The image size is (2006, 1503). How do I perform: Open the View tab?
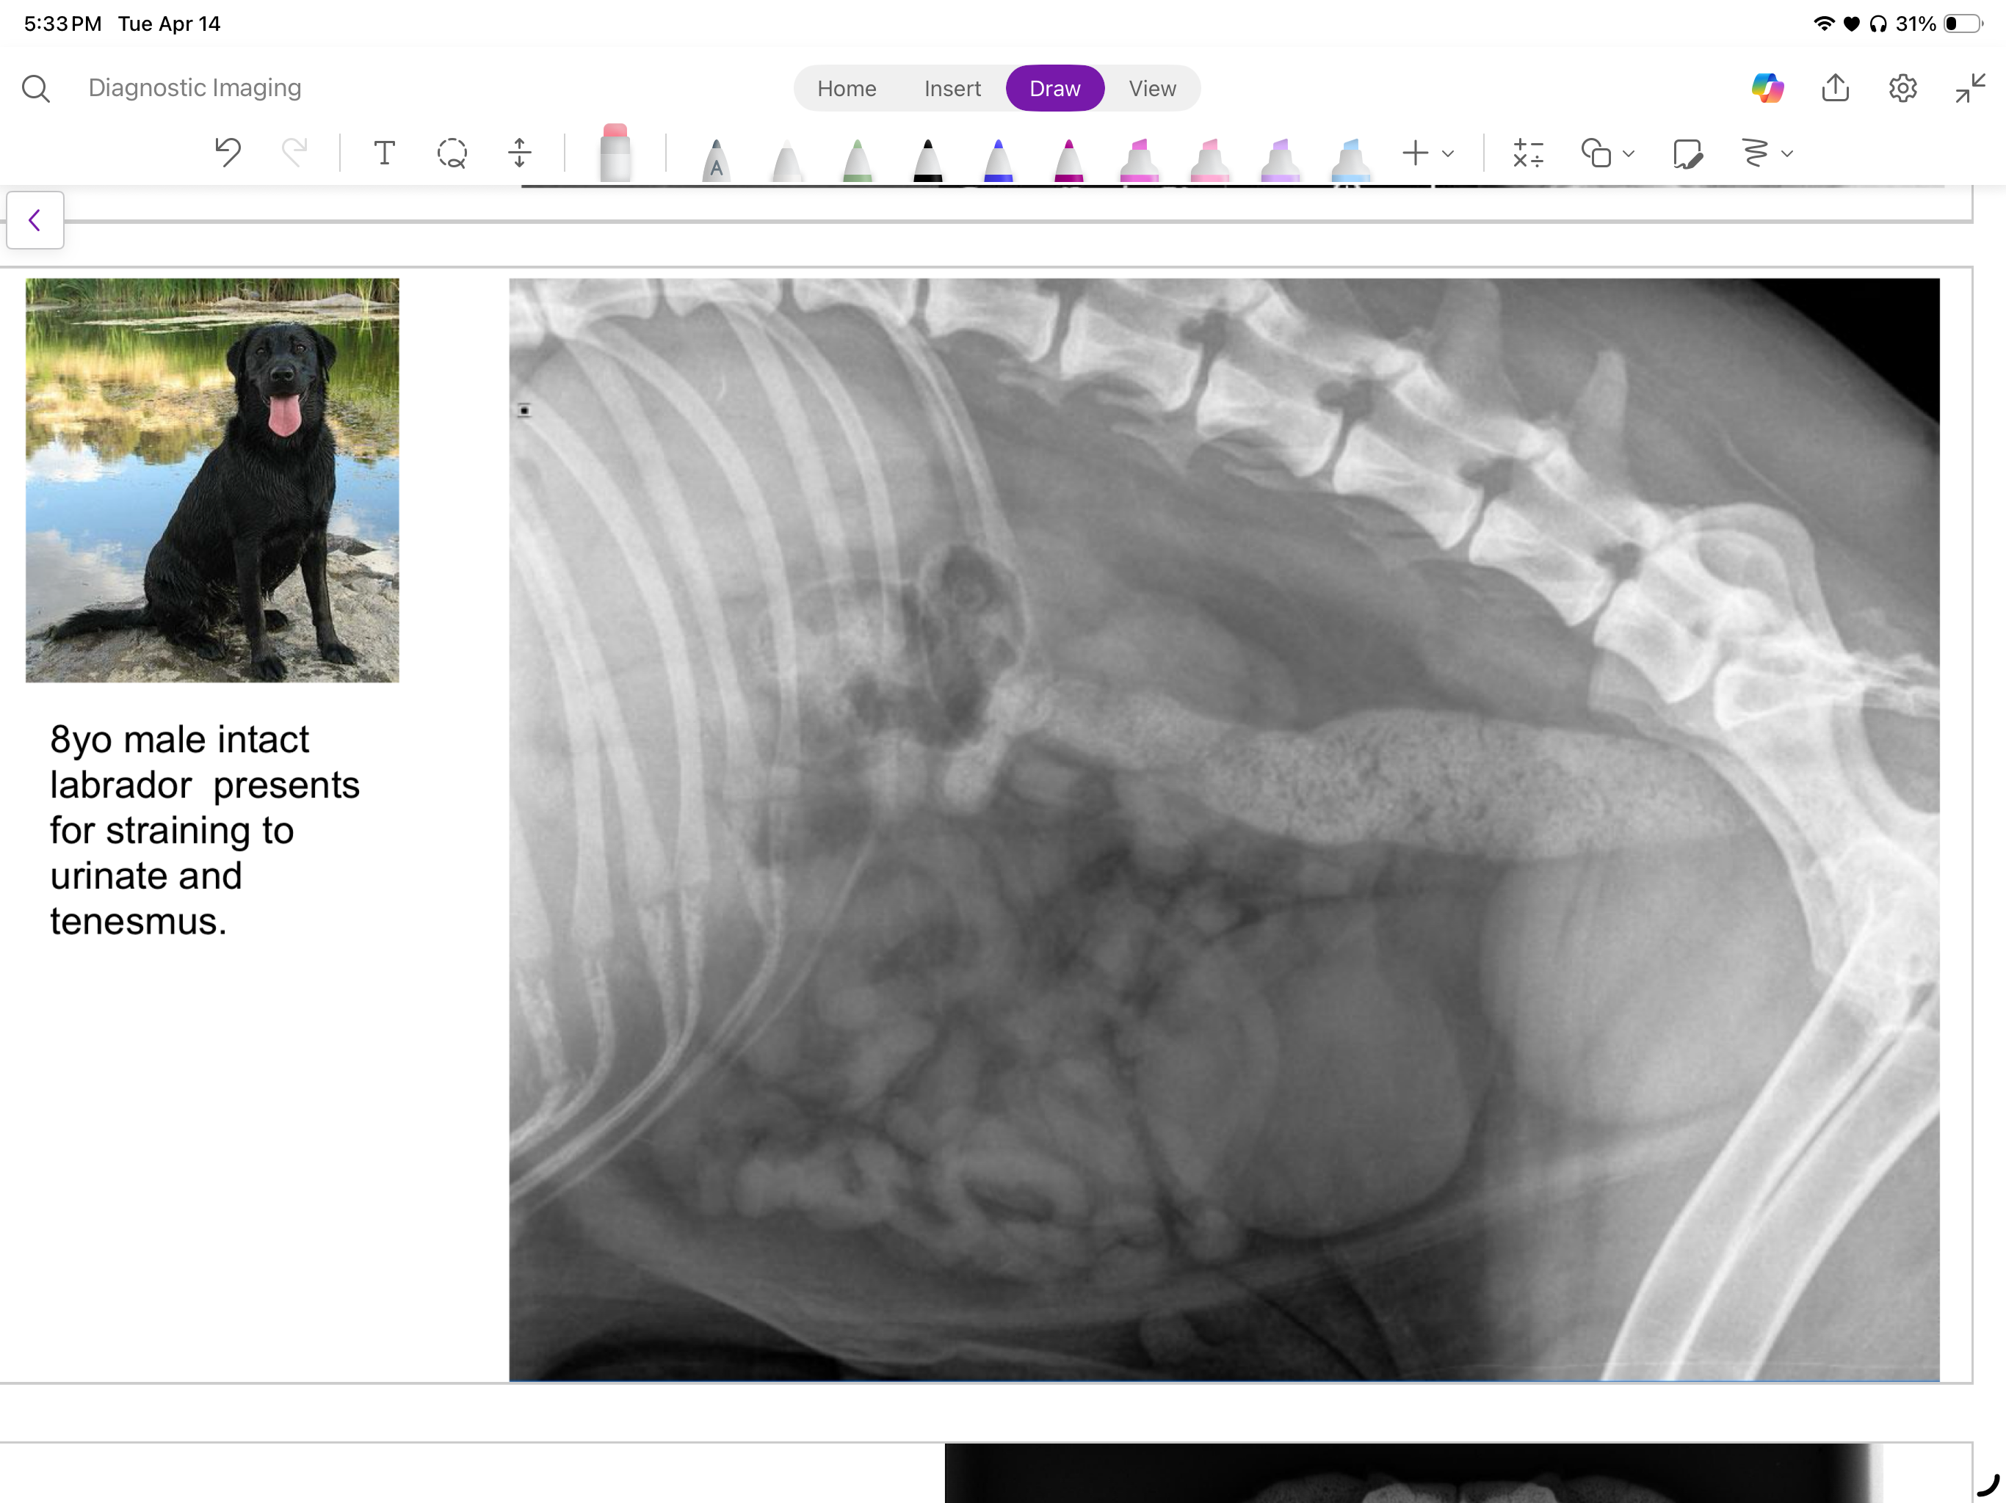1152,88
